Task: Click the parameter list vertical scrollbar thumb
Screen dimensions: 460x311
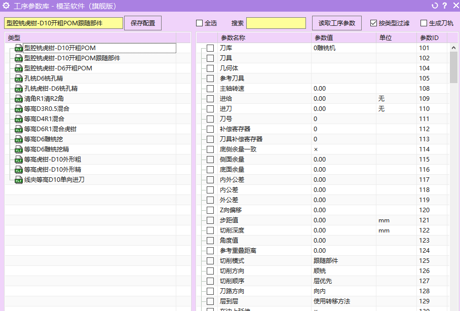Action: pos(453,67)
